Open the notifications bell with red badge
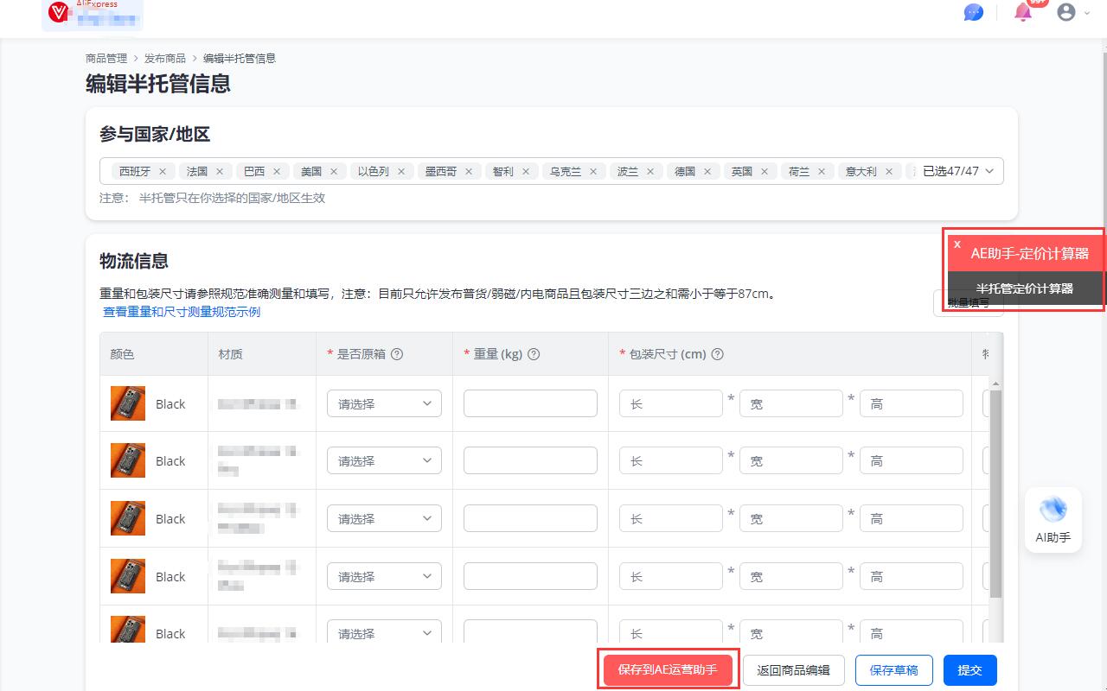This screenshot has height=691, width=1107. [x=1022, y=13]
